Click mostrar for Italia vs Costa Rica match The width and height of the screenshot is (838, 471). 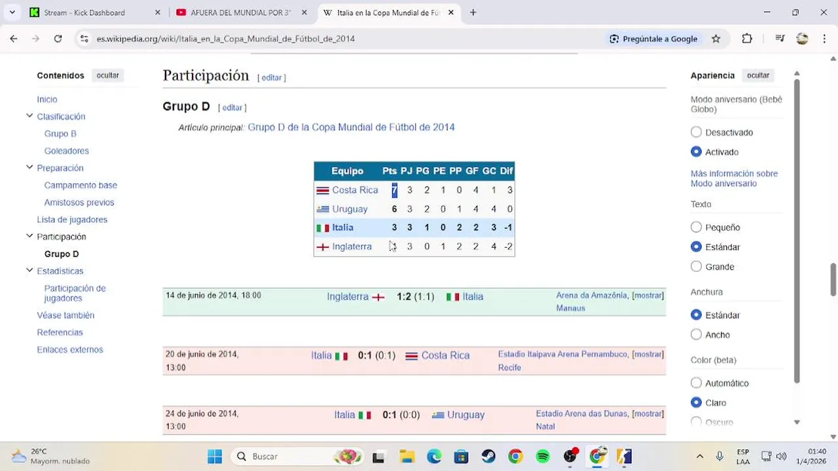click(648, 355)
